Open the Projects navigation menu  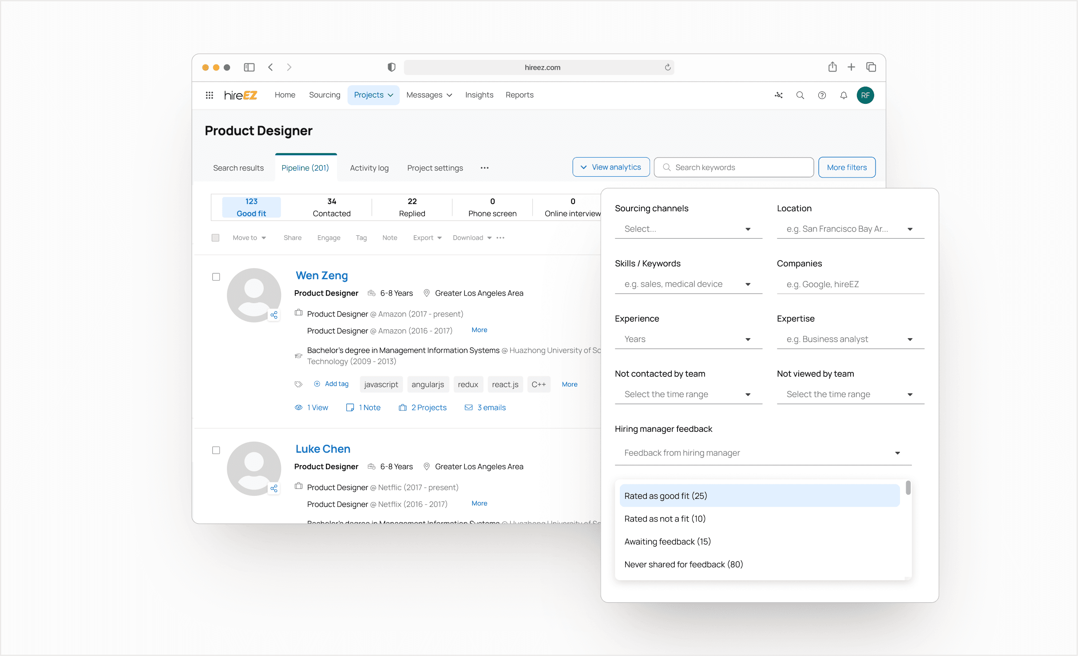click(x=373, y=95)
